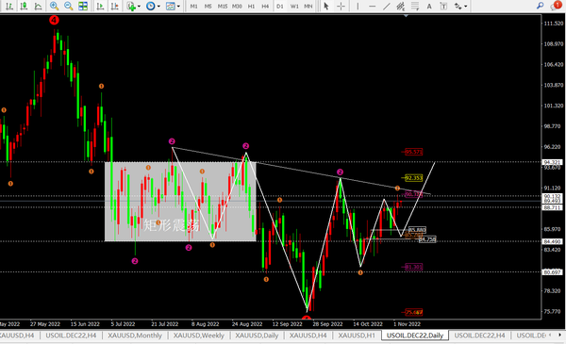Select the W1 timeframe button
Viewport: 566px width, 344px height.
click(294, 7)
